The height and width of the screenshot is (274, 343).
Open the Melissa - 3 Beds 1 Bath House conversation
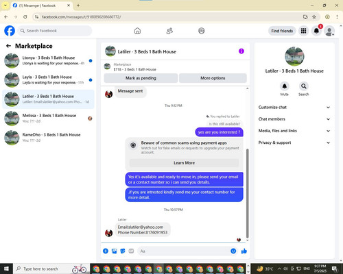click(48, 119)
